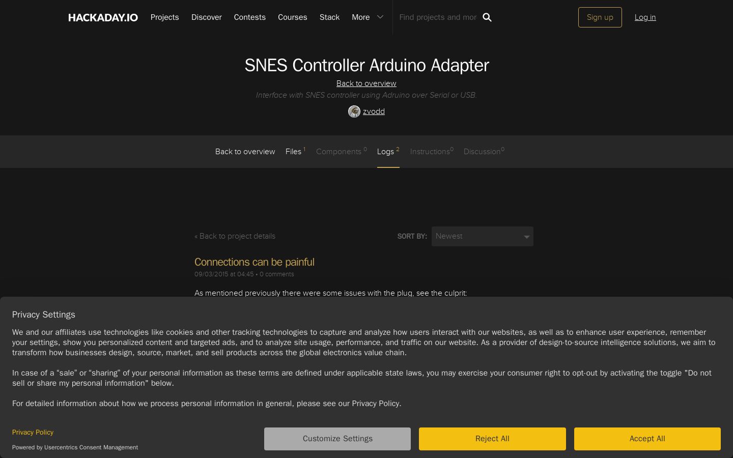The height and width of the screenshot is (458, 733).
Task: Click the Powered by Usercentrics text
Action: (75, 447)
